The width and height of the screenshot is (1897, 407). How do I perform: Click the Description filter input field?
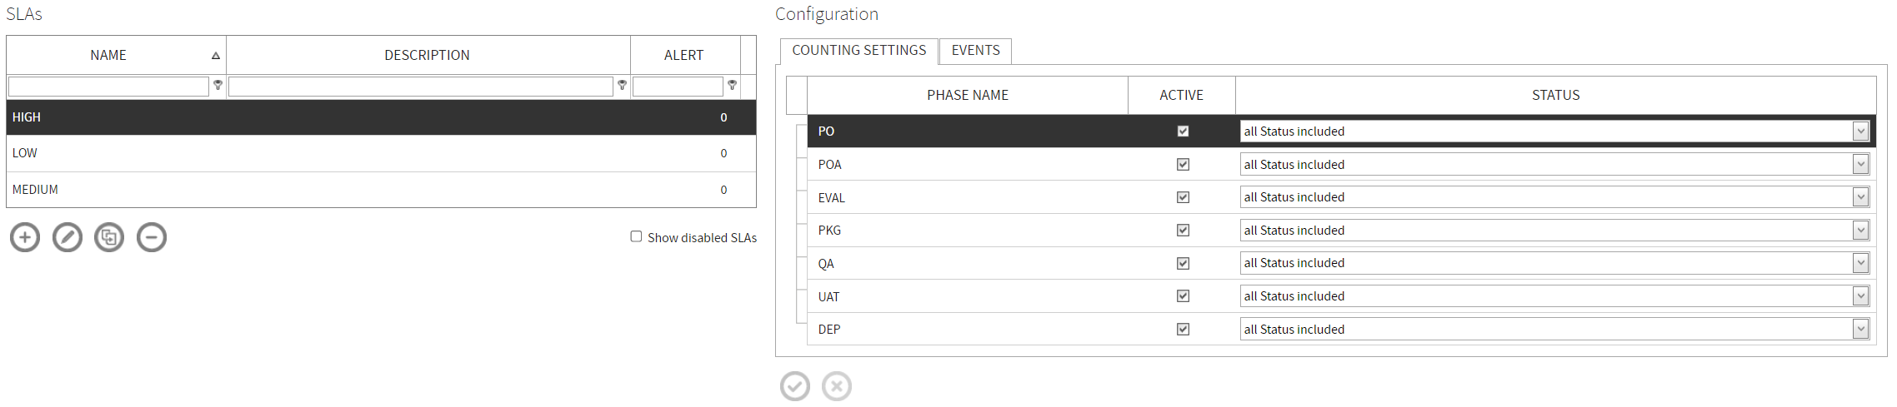(x=421, y=86)
